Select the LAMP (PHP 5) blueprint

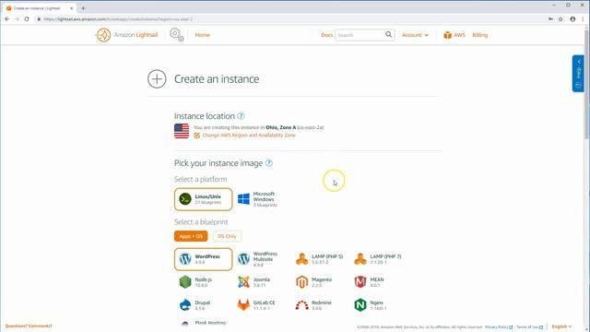(320, 259)
